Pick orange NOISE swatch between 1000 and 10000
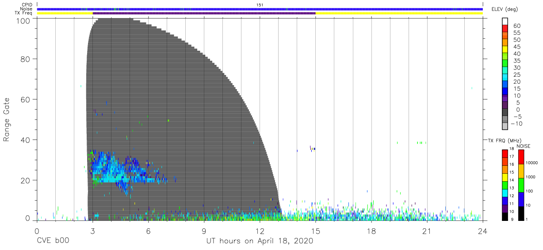543x250 pixels. point(521,171)
